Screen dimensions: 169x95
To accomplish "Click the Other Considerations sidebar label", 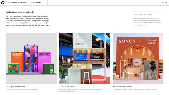I will click(143, 15).
